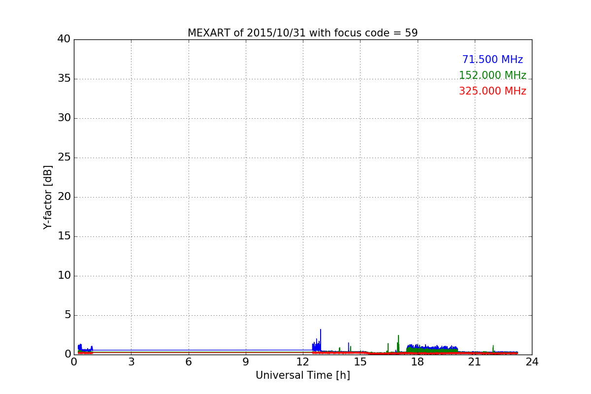591x394 pixels.
Task: Click x-axis tick label 21
Action: (x=475, y=362)
